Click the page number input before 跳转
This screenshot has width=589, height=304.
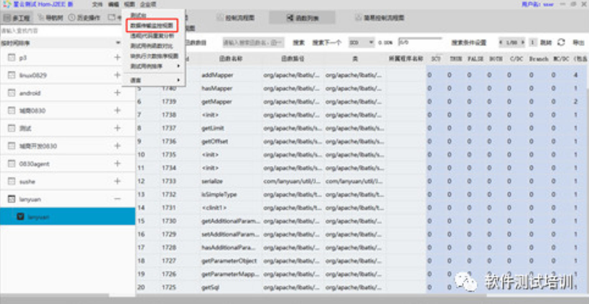532,42
